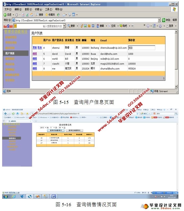Screen dimensions: 184x211
Task: Click Sogou browser home icon
Action: 18,113
